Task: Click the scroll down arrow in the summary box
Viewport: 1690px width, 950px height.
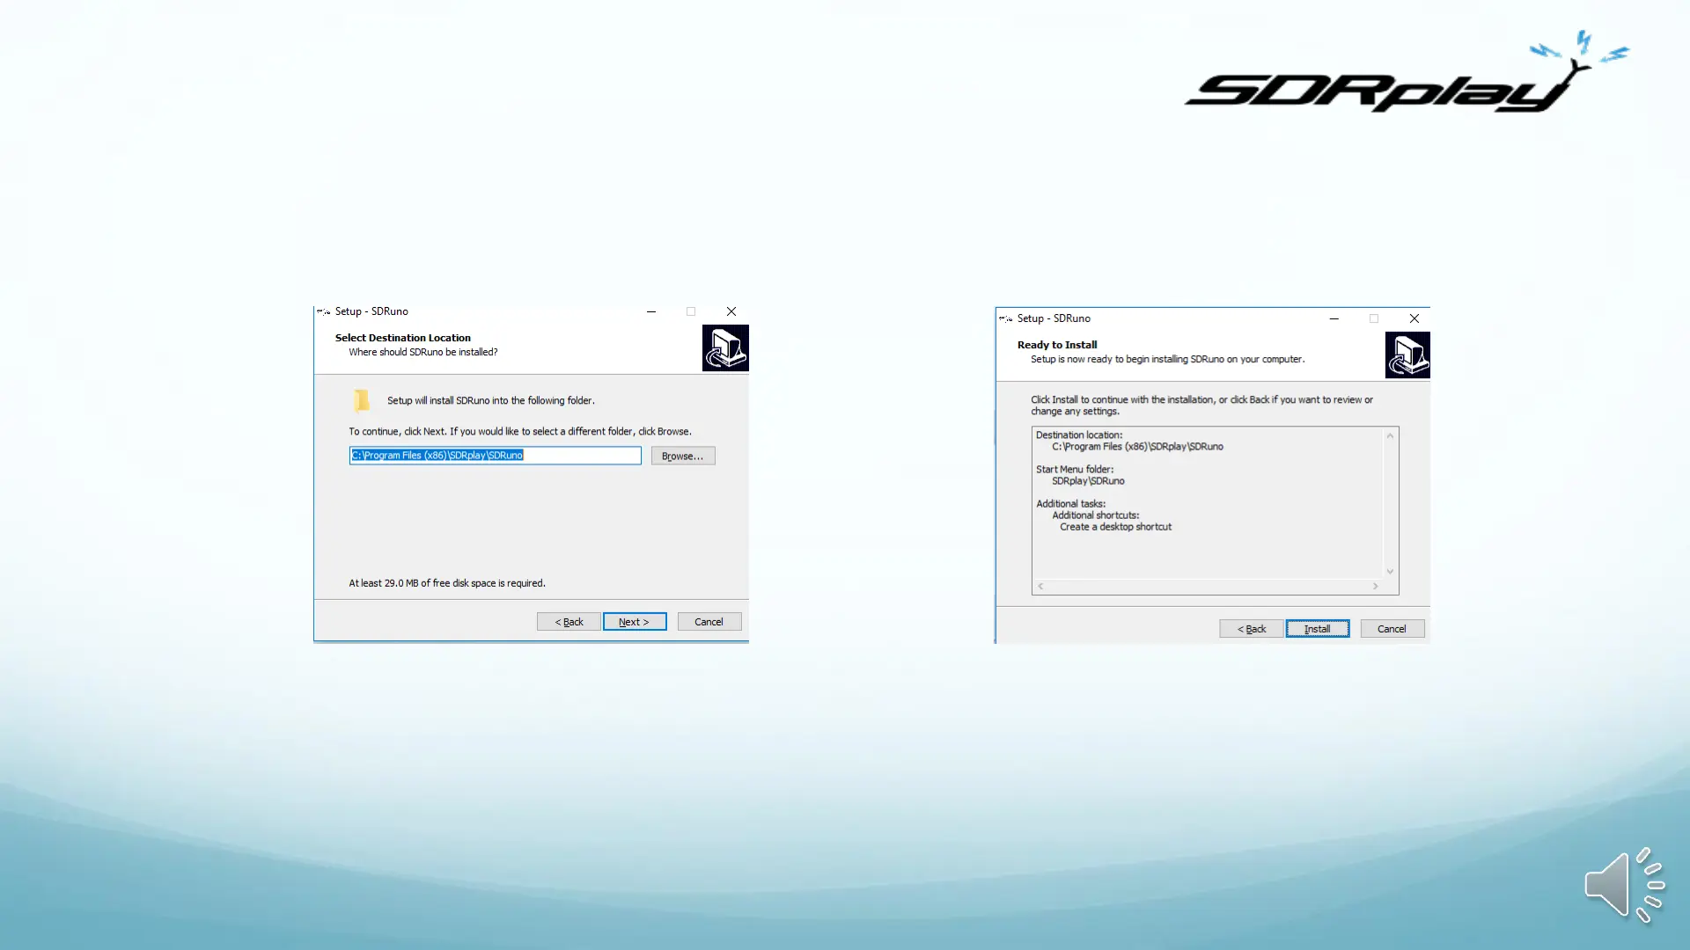Action: (1390, 572)
